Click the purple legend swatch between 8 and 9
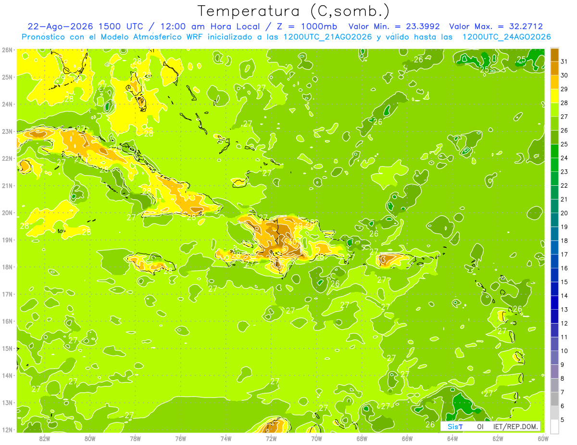577x445 pixels. [x=554, y=371]
